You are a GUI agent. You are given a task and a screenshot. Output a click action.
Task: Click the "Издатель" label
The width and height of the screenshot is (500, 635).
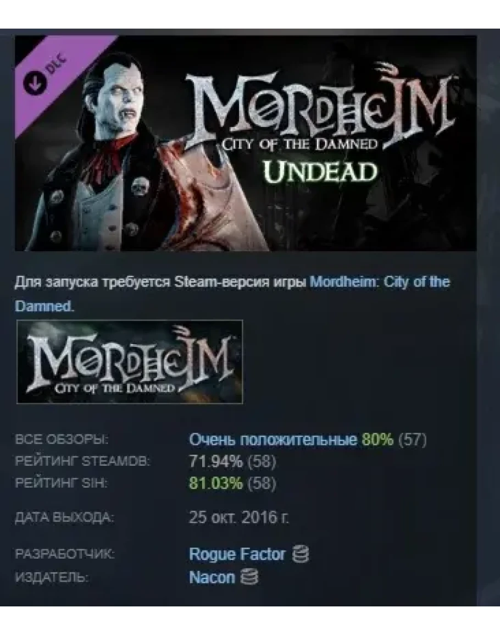52,577
